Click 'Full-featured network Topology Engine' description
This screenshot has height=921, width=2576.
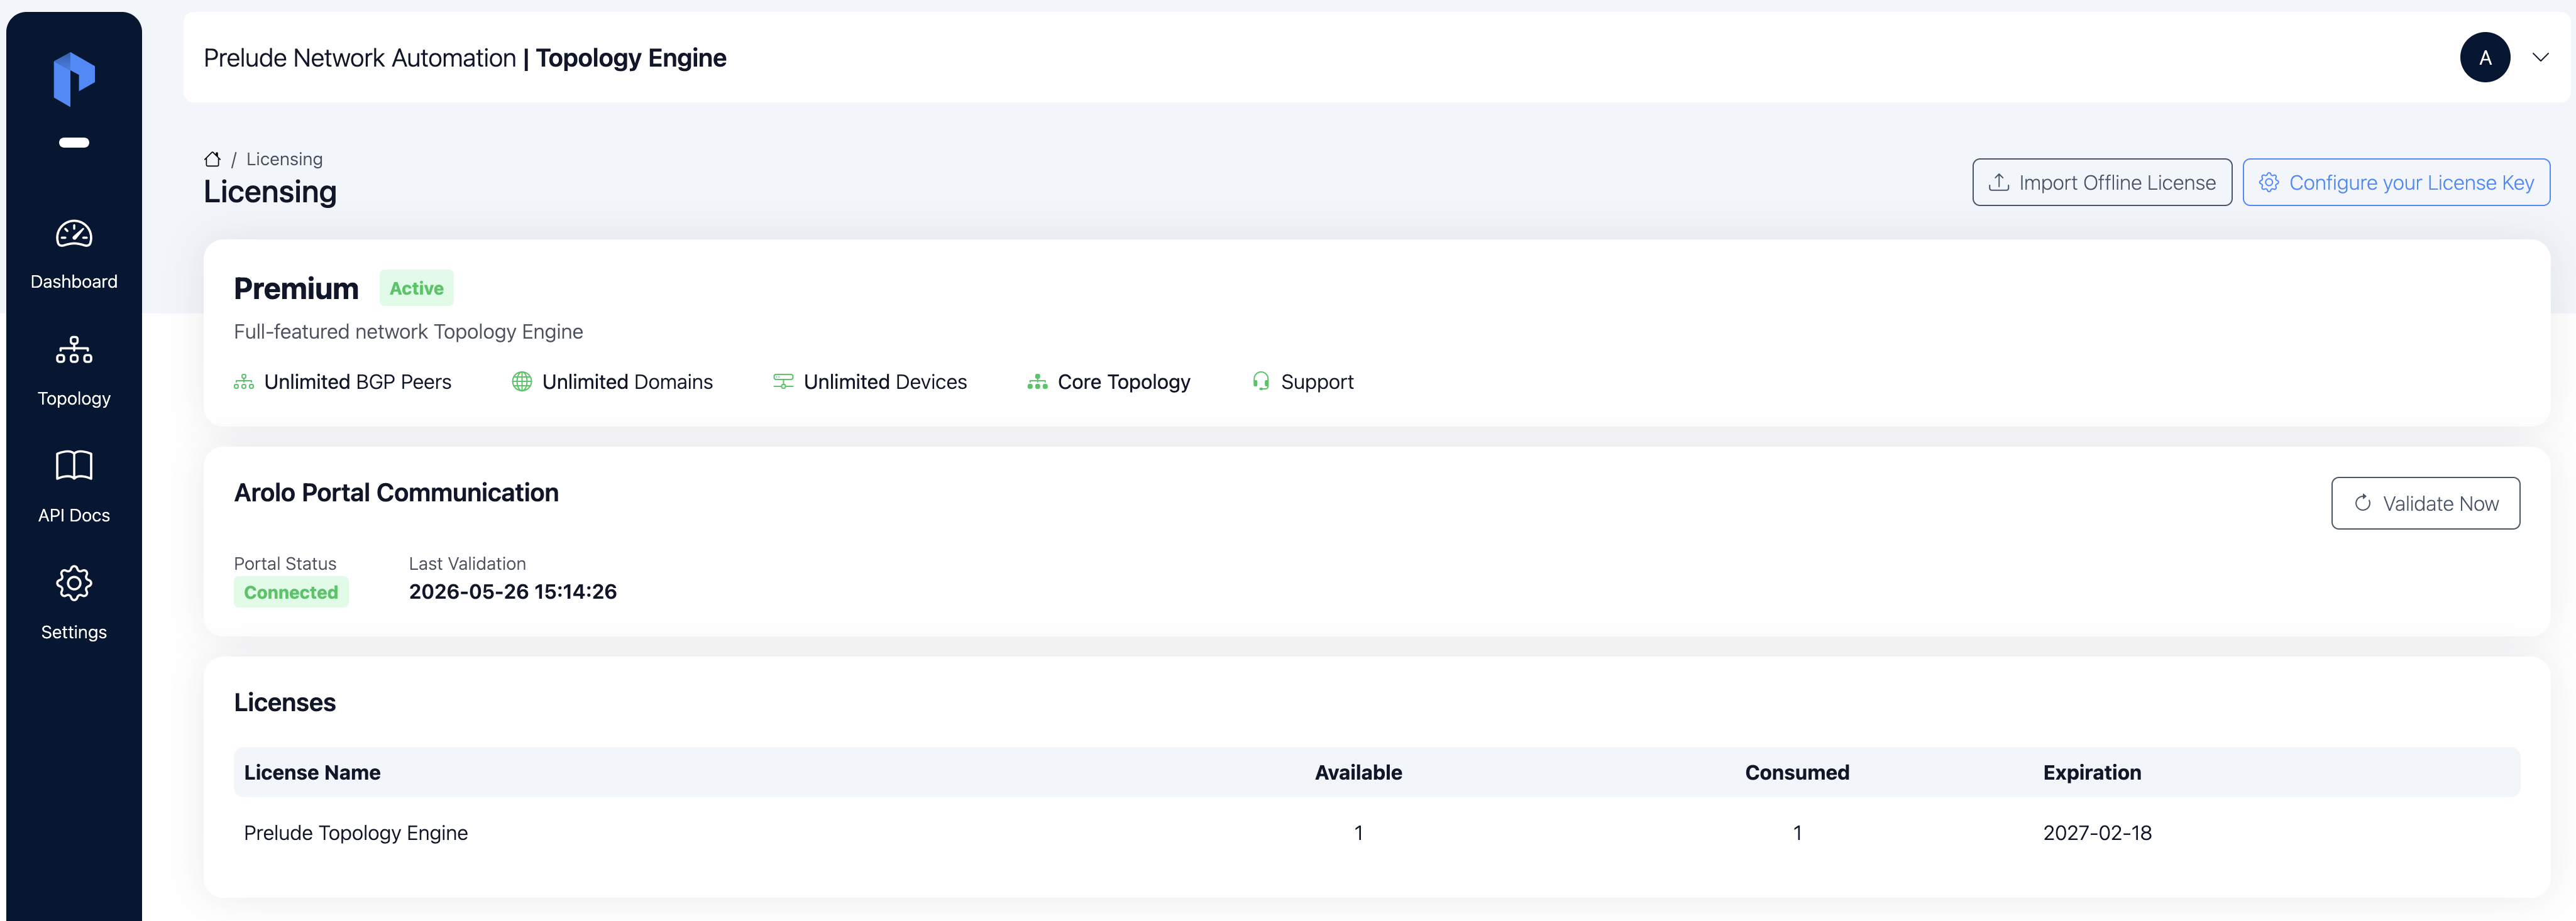pyautogui.click(x=408, y=332)
